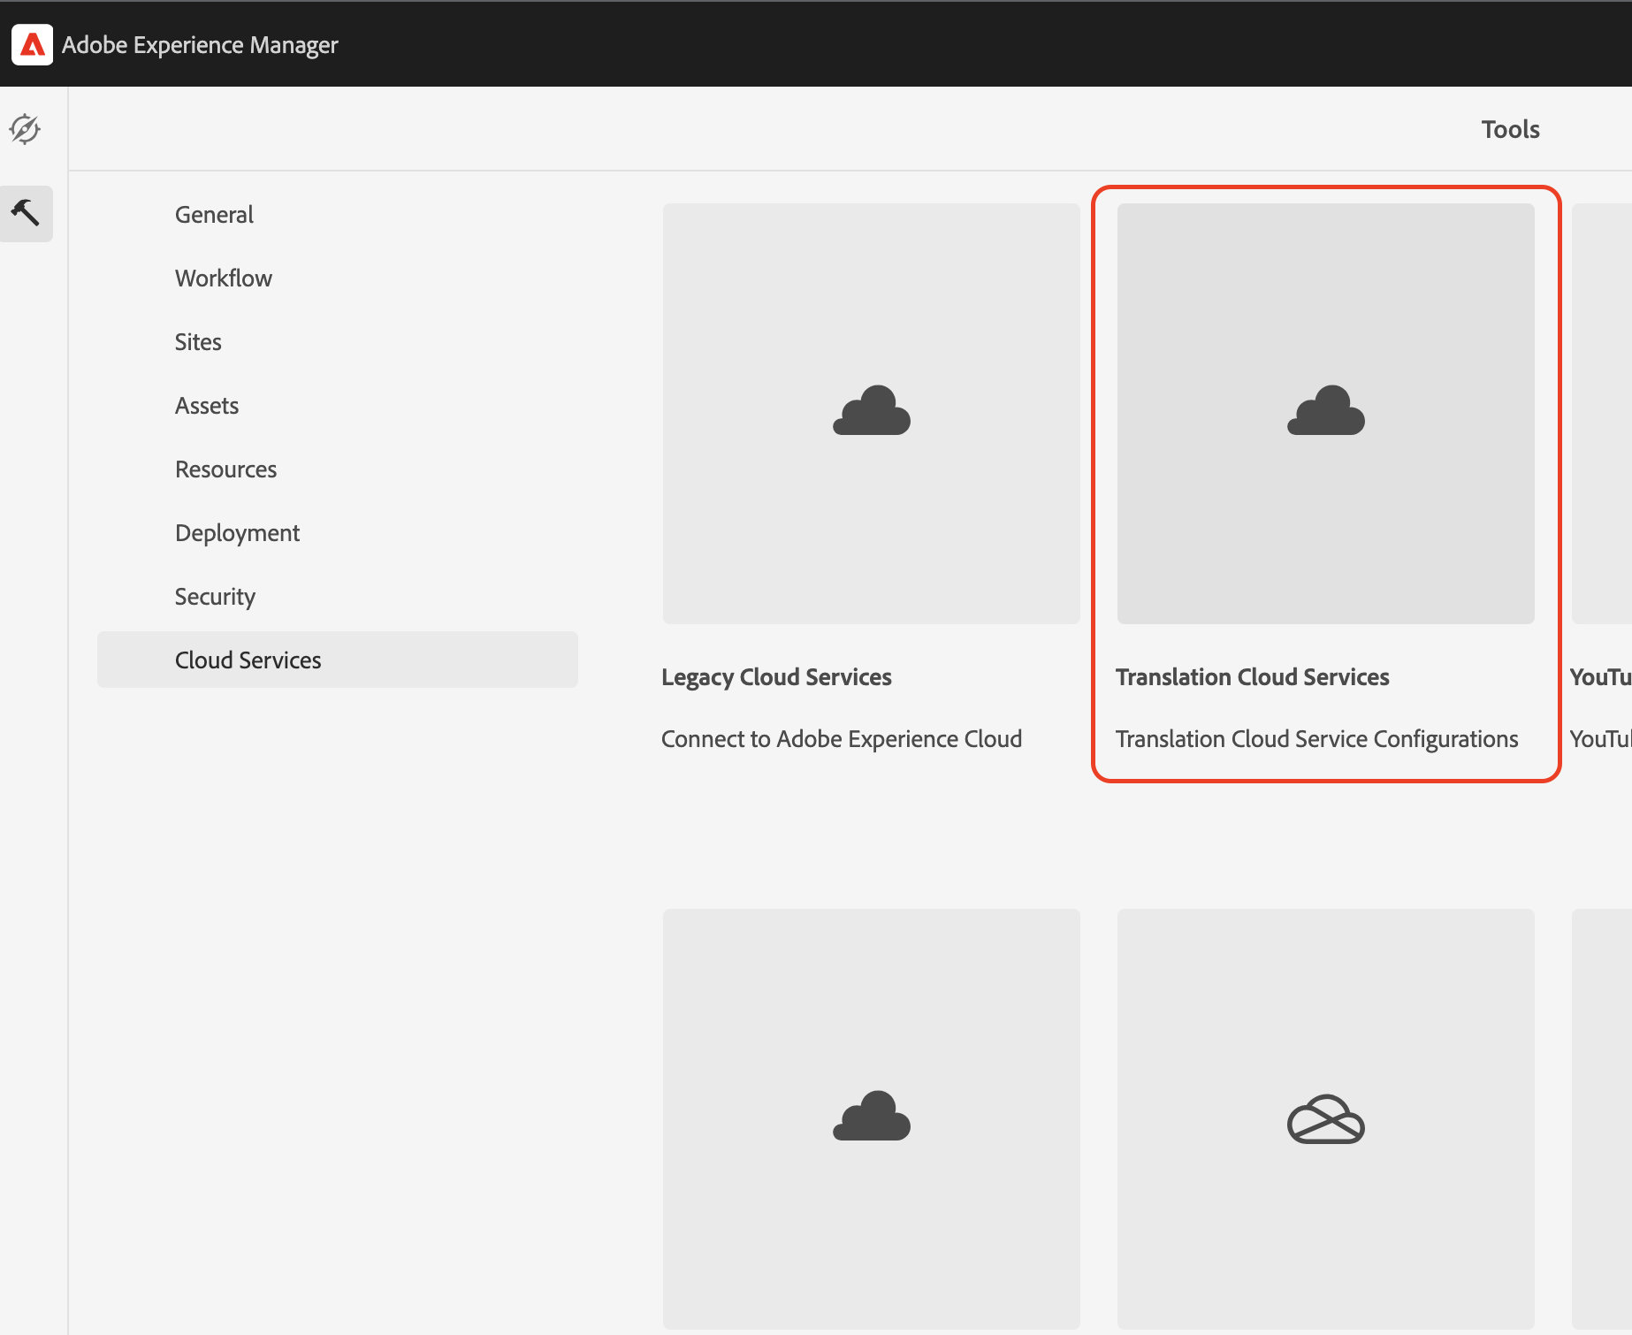Select the Cloud Services category
1632x1335 pixels.
click(x=338, y=660)
